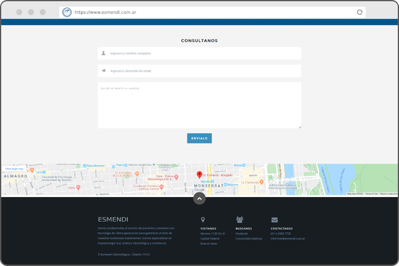399x266 pixels.
Task: Click the site favicon in address bar
Action: tap(67, 12)
